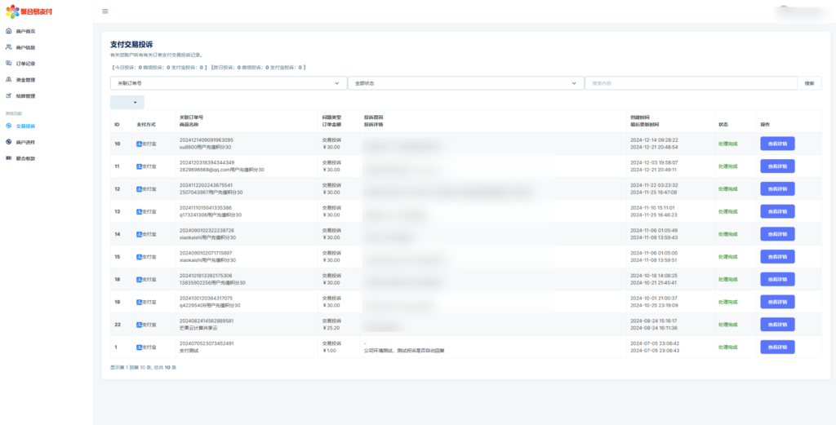836x425 pixels.
Task: Open 商户进件 in the sidebar
Action: point(25,142)
